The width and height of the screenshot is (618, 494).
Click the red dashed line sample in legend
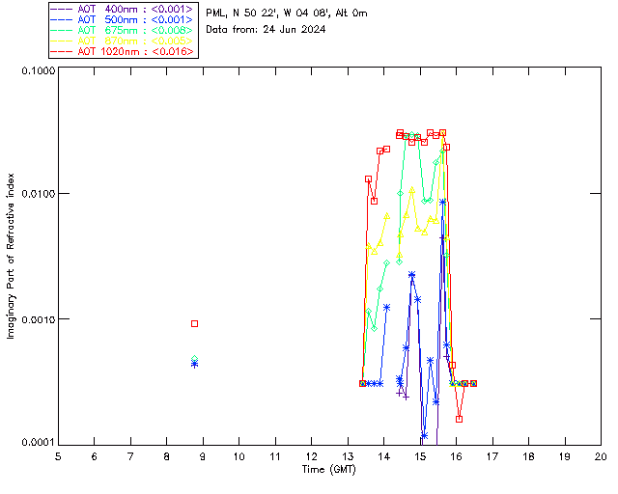62,51
